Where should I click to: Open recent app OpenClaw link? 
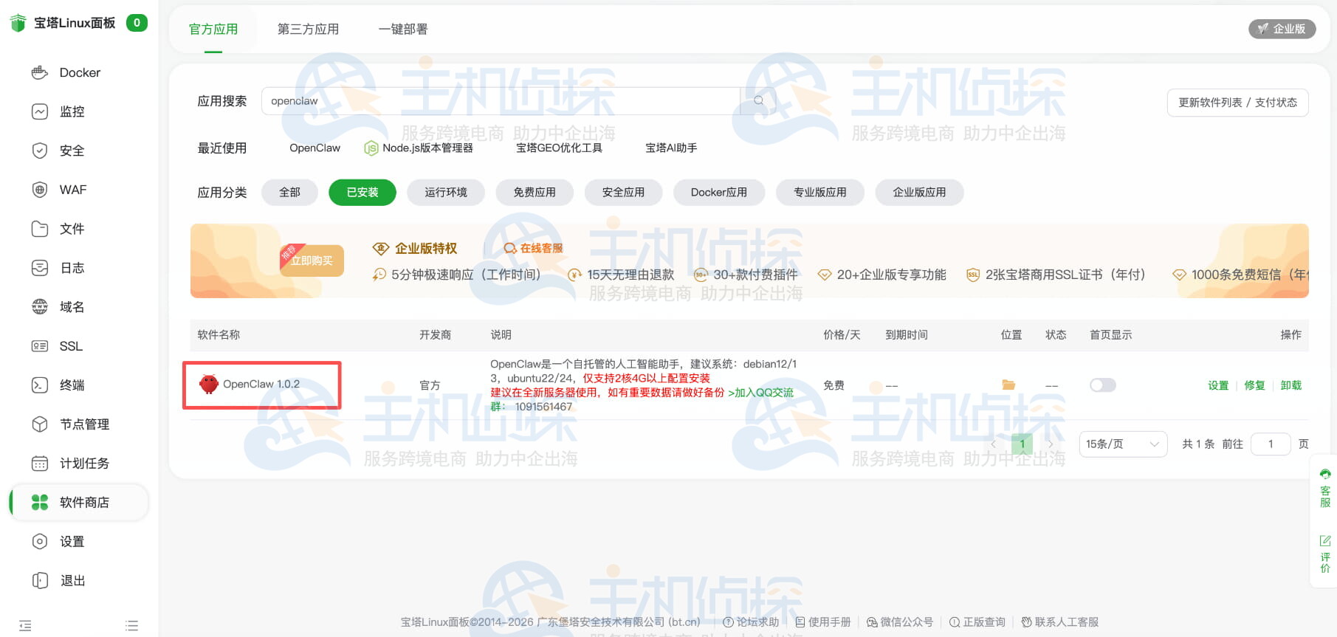(x=315, y=148)
